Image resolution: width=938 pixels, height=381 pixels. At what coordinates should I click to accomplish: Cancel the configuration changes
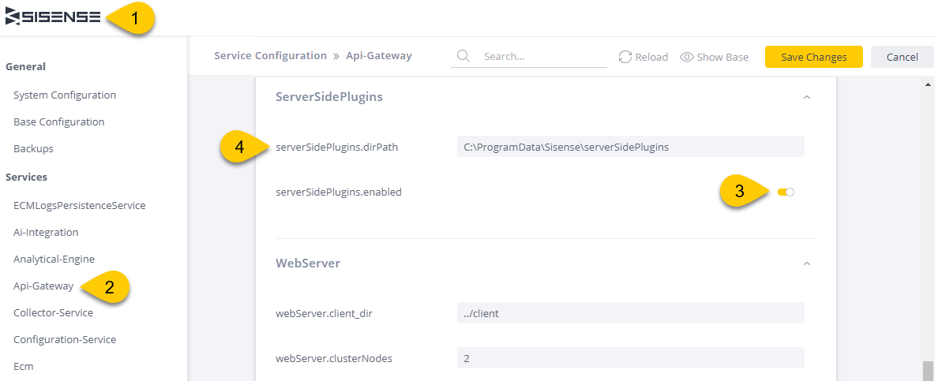pos(902,57)
